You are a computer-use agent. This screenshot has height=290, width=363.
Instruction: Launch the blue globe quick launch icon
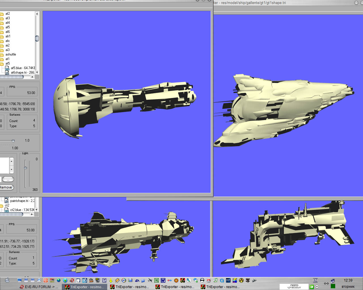[x=59, y=280]
